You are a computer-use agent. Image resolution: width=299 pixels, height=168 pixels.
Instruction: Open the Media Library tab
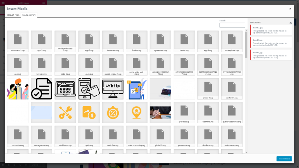point(29,15)
